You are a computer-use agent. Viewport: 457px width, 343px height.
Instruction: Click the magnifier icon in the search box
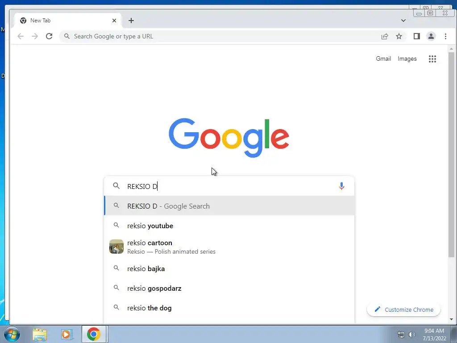[116, 186]
